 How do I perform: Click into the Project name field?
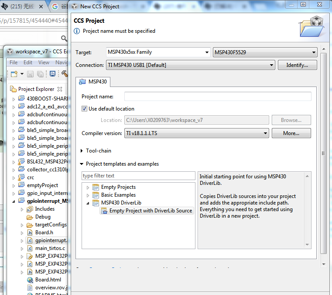tap(218, 97)
